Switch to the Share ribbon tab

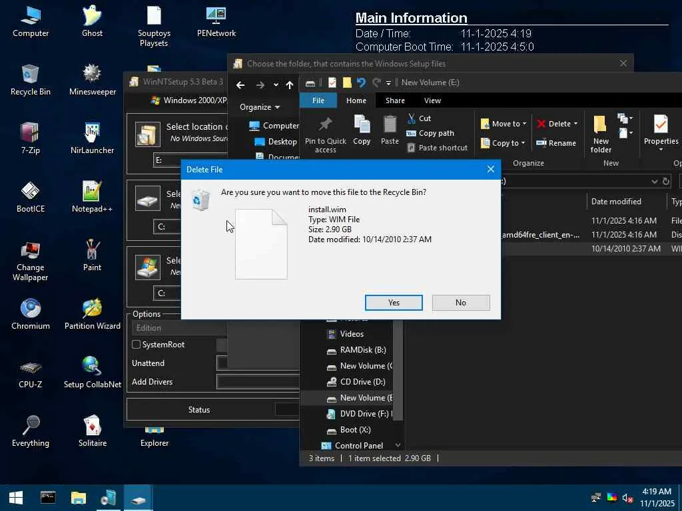pos(395,100)
